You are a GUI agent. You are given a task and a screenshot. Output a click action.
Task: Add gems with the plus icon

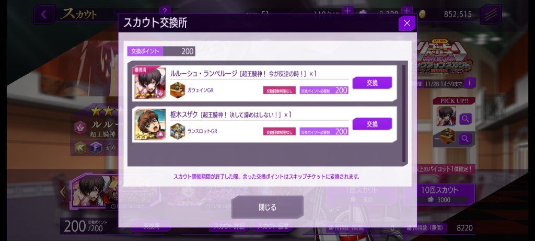coord(406,10)
